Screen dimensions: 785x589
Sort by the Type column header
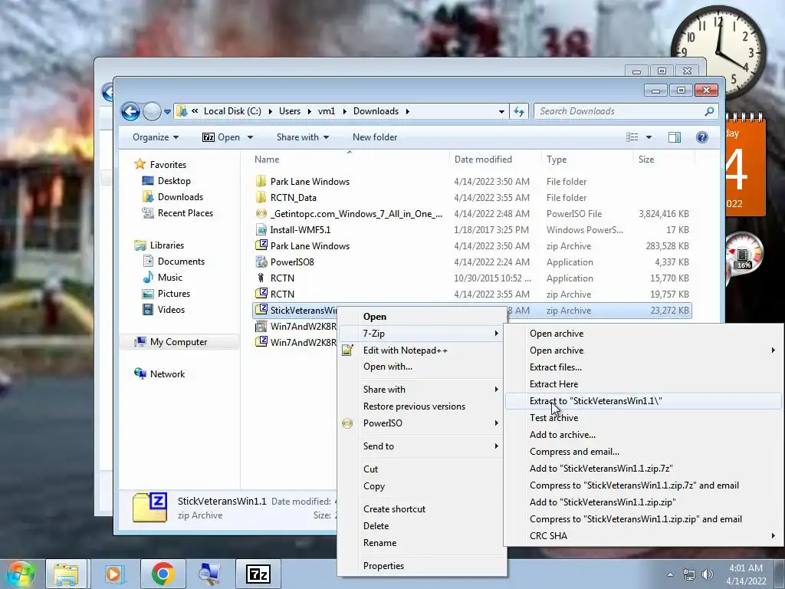click(557, 160)
